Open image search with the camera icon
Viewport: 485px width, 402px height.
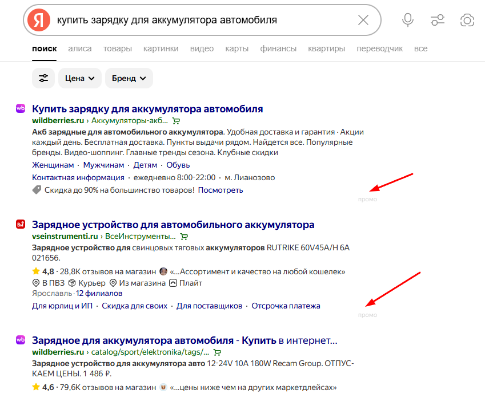(x=467, y=21)
